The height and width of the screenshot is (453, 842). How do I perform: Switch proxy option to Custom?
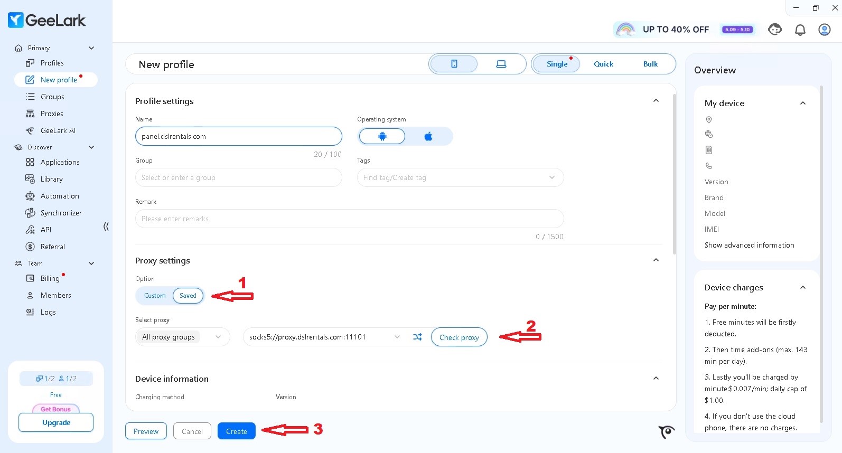[155, 296]
